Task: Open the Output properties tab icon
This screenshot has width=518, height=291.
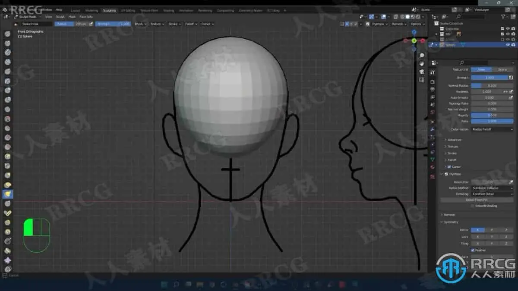Action: click(433, 89)
